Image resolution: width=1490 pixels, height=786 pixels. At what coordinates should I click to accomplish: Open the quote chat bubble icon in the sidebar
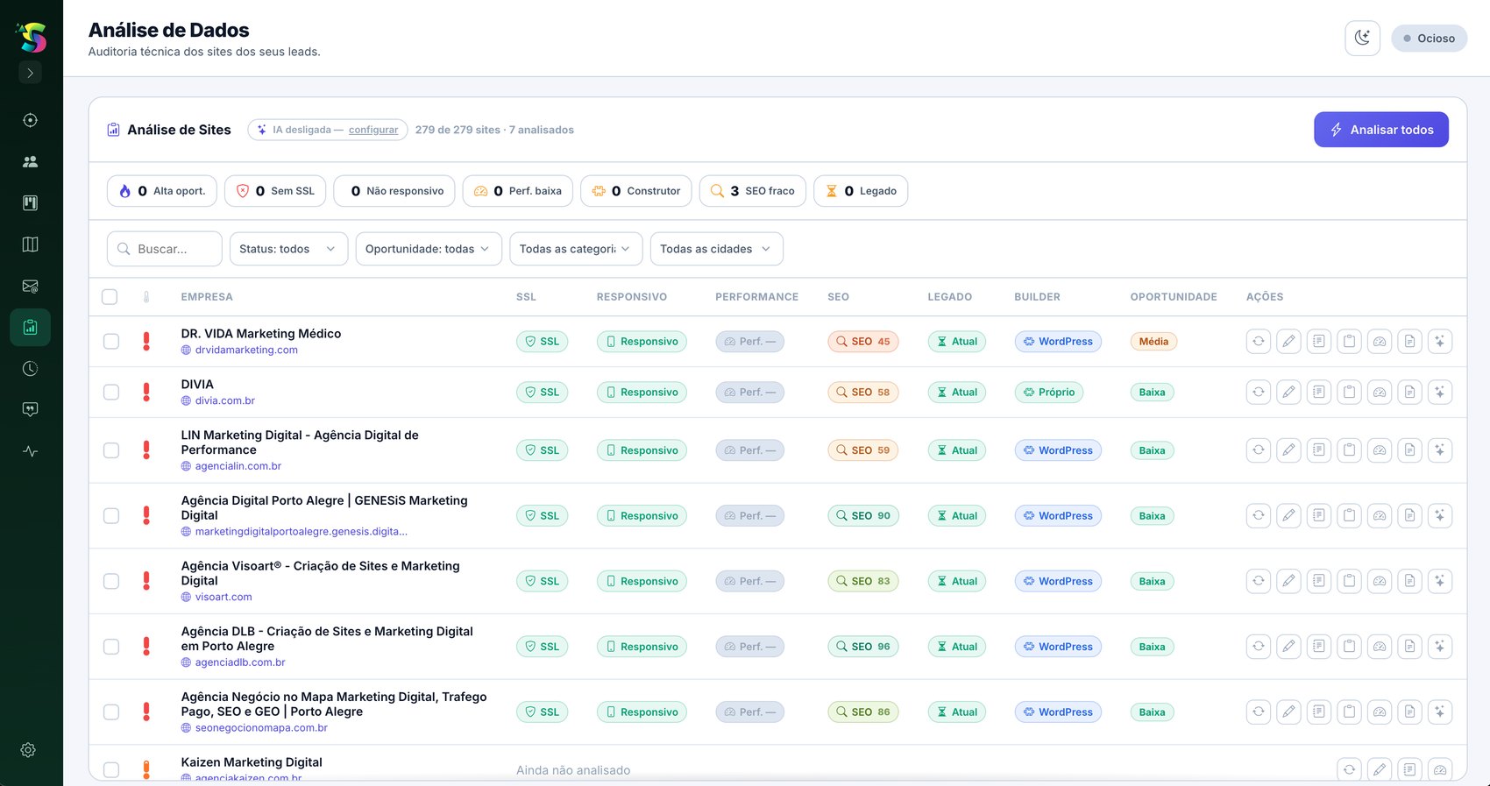pyautogui.click(x=30, y=409)
